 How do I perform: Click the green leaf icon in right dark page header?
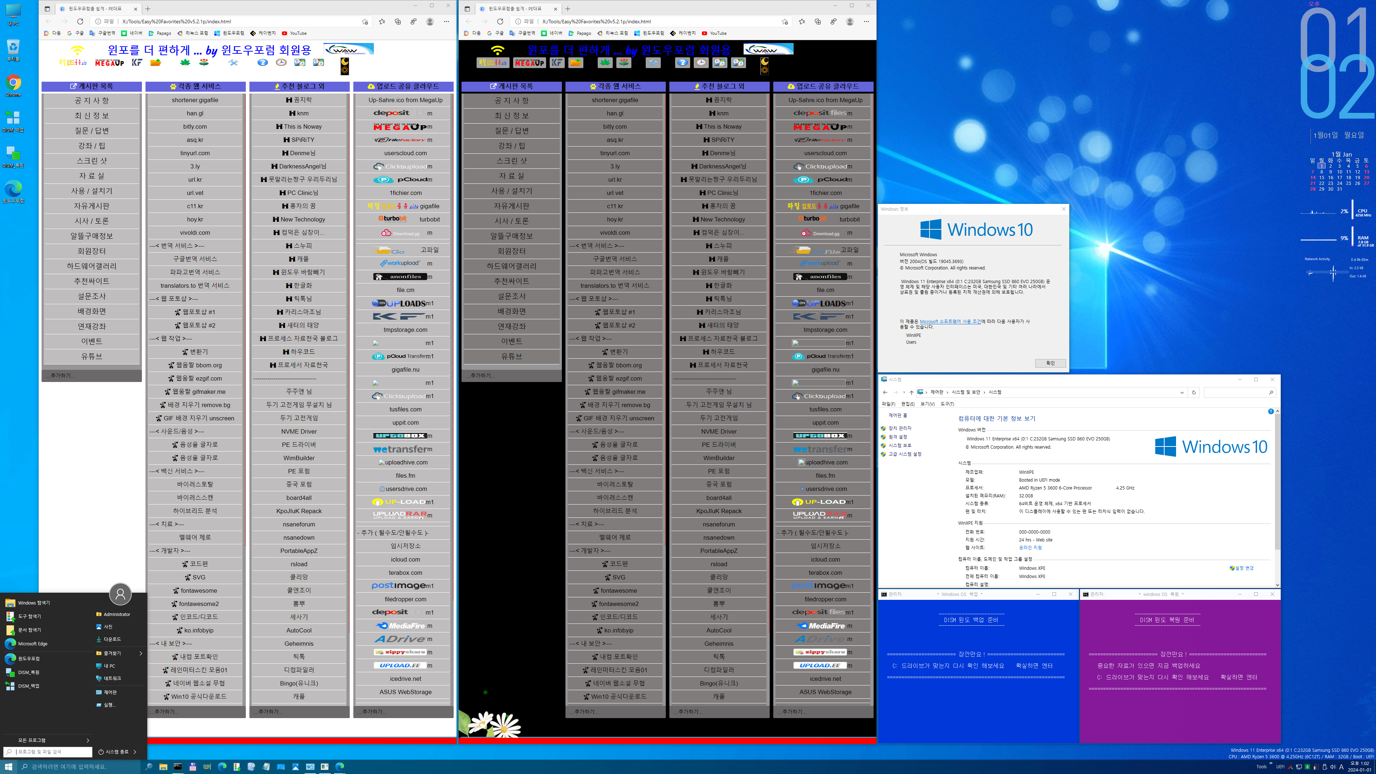(x=605, y=62)
